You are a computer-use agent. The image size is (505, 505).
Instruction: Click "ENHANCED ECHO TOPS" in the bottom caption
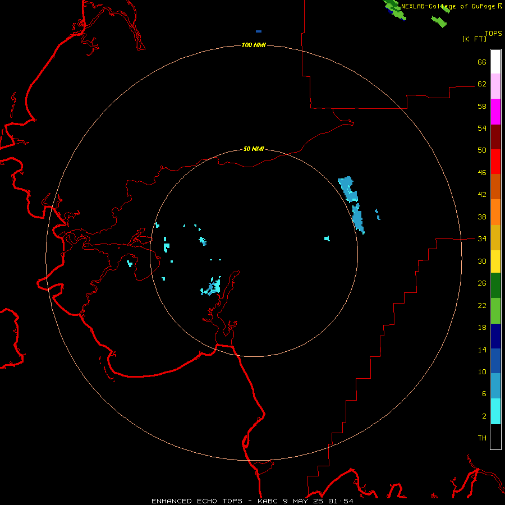[x=197, y=501]
